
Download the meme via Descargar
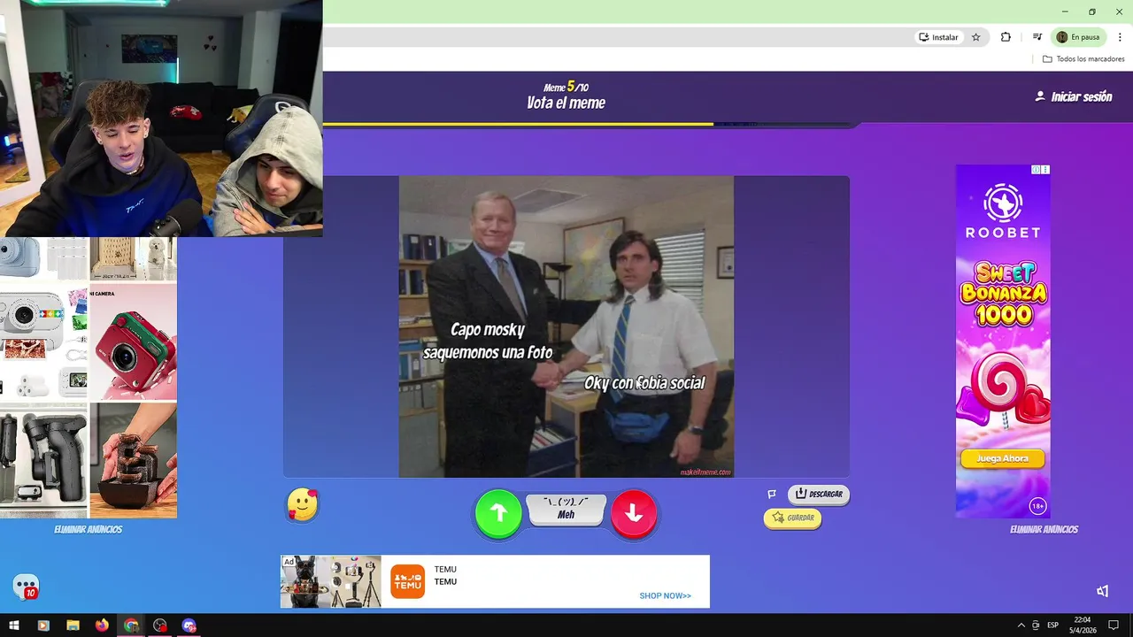tap(819, 494)
